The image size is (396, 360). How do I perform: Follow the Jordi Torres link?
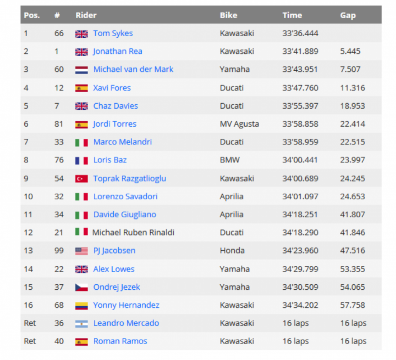[x=115, y=124]
